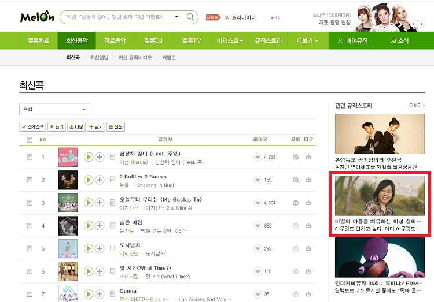Check the select-all header checkbox
Screen dimensions: 434x302
click(30, 140)
